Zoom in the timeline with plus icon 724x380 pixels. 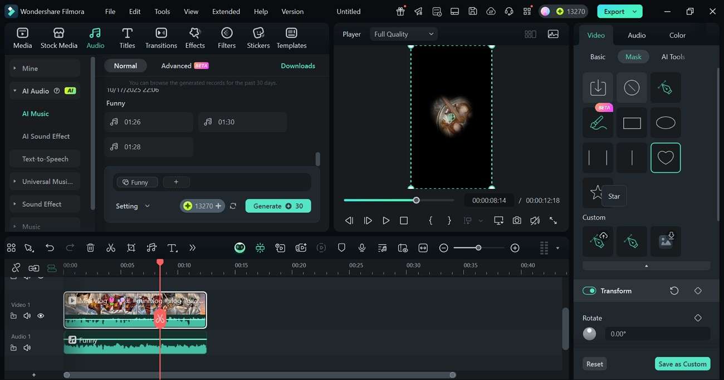(515, 248)
